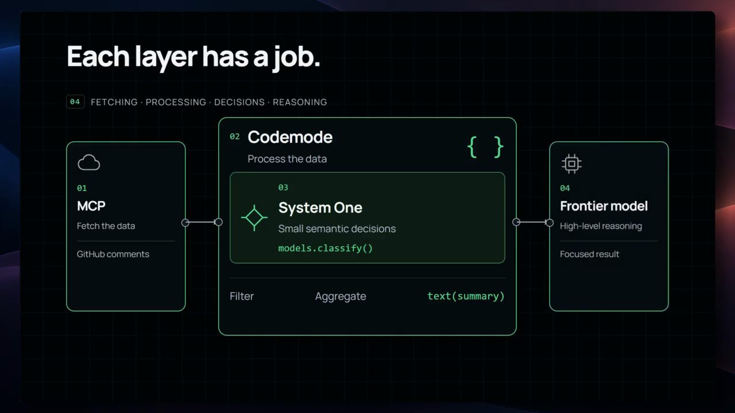The image size is (735, 413).
Task: Select the "Aggregate" label
Action: coord(341,297)
